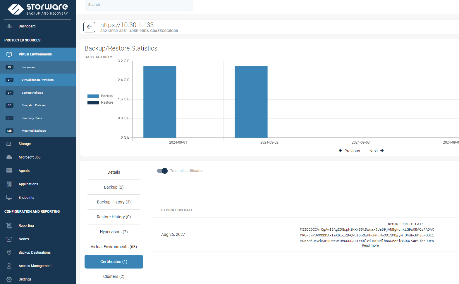Open the Details tab
This screenshot has height=284, width=459.
coord(114,172)
